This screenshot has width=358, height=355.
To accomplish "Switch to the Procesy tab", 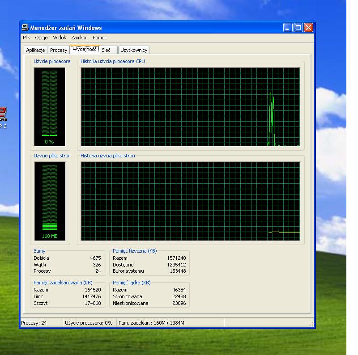I will click(x=59, y=50).
